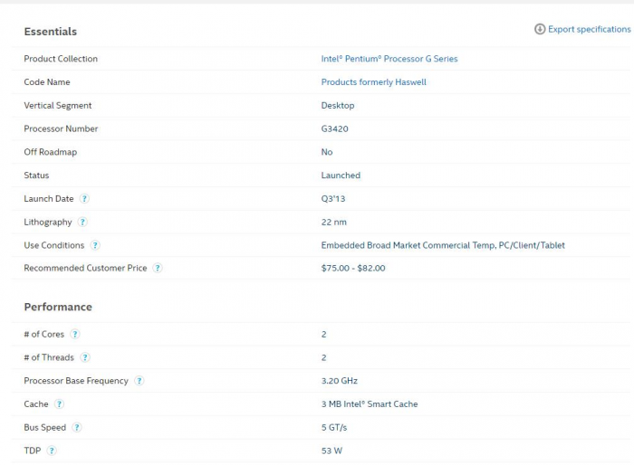Click the Export specifications download icon
This screenshot has height=465, width=634.
click(540, 29)
